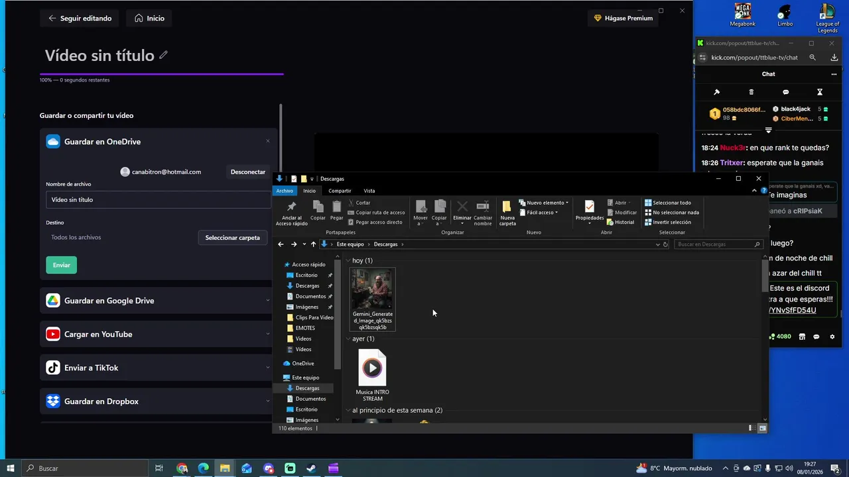849x477 pixels.
Task: Click the Buscar en Descargas search box
Action: pyautogui.click(x=718, y=244)
